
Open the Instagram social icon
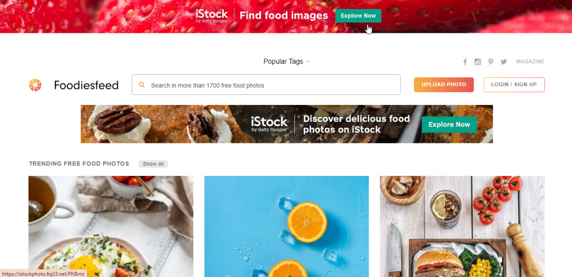coord(478,62)
